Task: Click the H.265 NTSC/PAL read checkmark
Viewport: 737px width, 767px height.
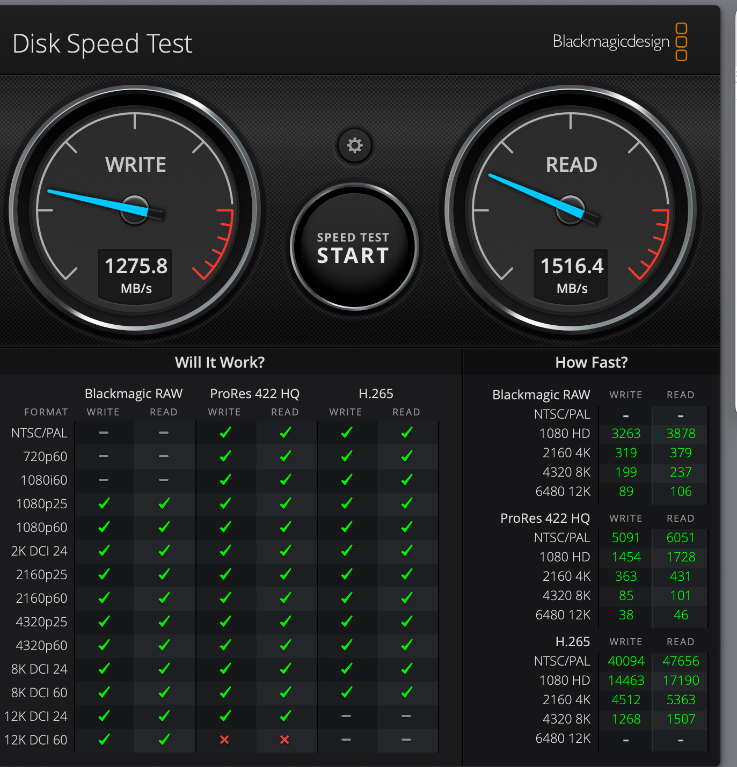Action: (406, 432)
